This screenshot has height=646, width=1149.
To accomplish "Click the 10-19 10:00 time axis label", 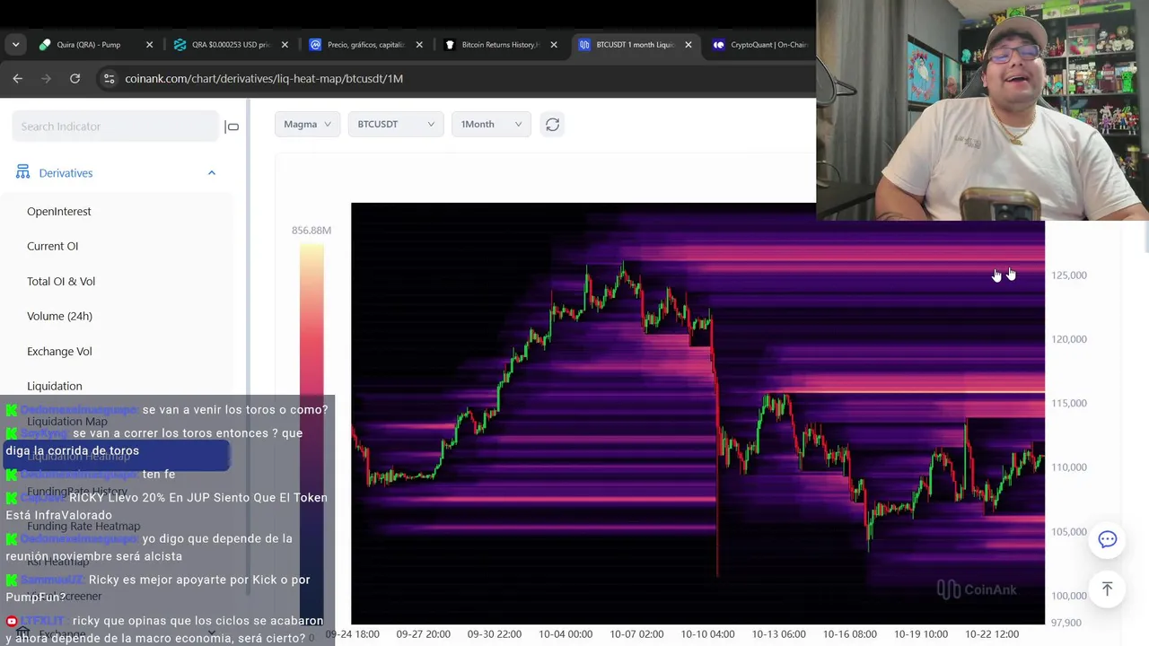I will pos(921,634).
